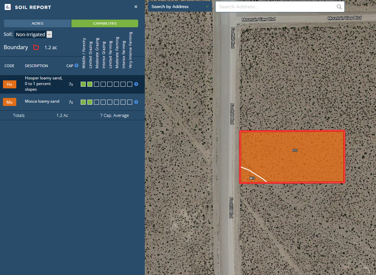Click help icon on Hooper loamy sand row
This screenshot has width=376, height=275.
136,84
